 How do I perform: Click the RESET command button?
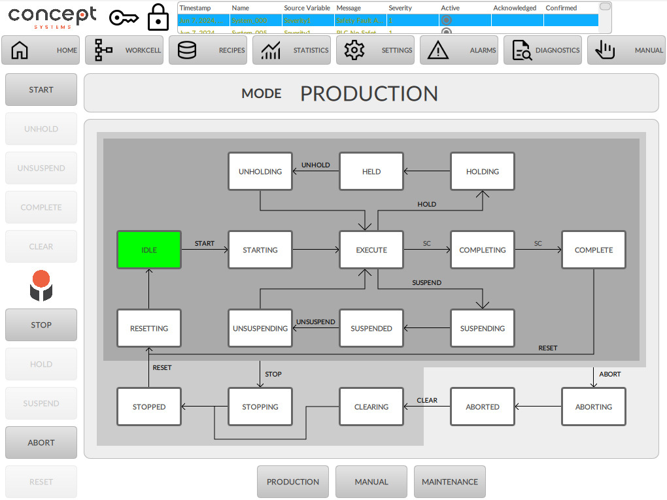click(41, 482)
